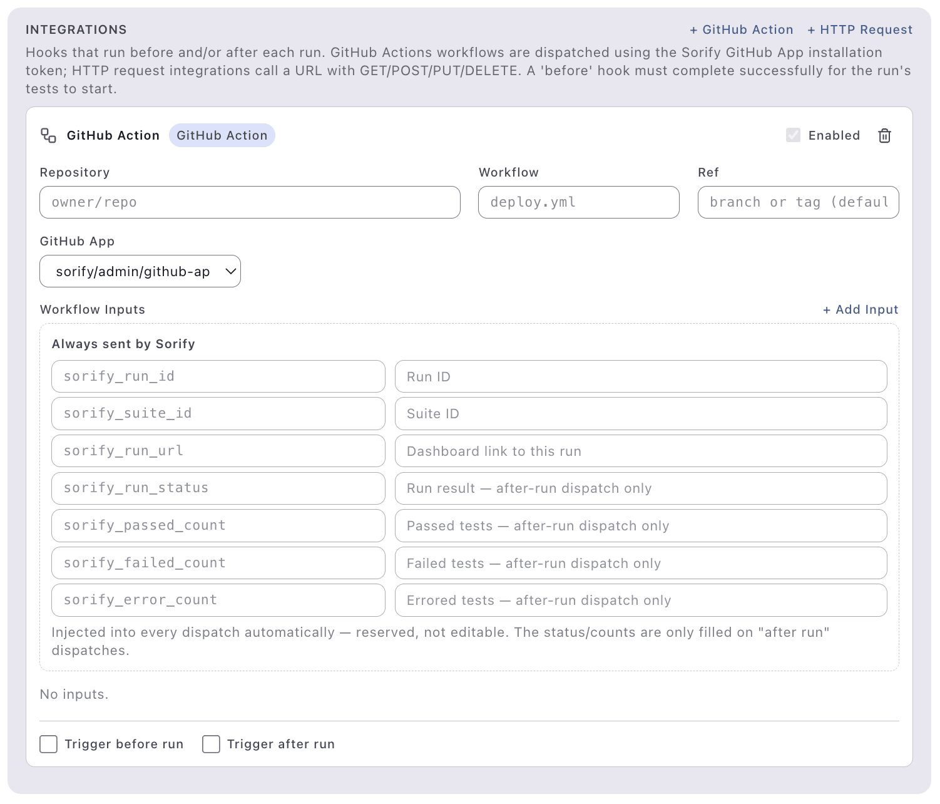Click the Run result description field
Screen dimensions: 940x804
tap(641, 488)
